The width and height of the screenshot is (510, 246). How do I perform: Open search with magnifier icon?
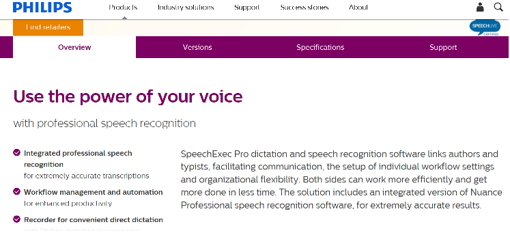click(x=498, y=7)
